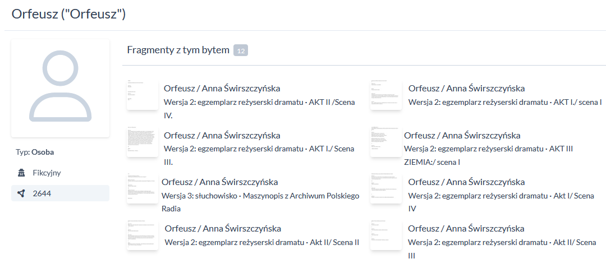The width and height of the screenshot is (606, 268).
Task: View thumbnail of Akt II/ Scena III fragment
Action: 386,234
